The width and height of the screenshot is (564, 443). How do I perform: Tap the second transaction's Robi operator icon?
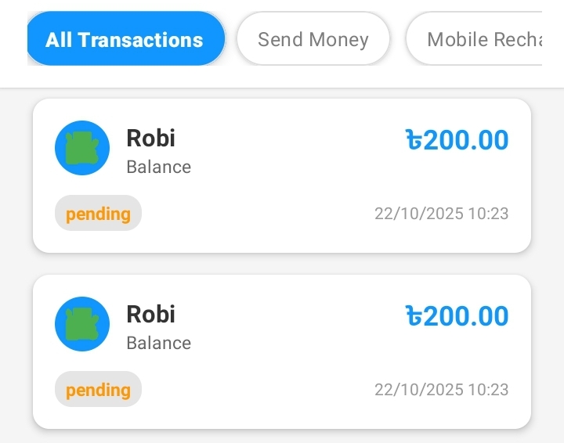pos(82,324)
